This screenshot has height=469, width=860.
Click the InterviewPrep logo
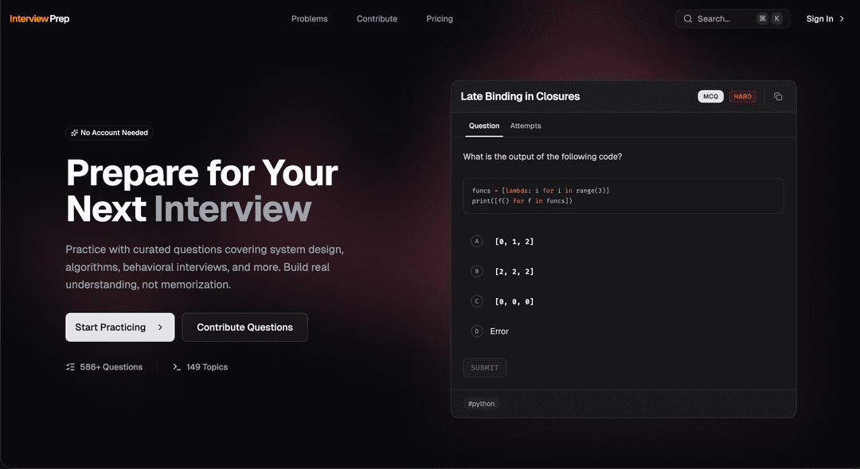38,18
